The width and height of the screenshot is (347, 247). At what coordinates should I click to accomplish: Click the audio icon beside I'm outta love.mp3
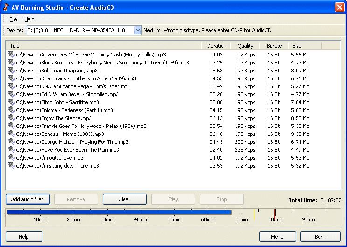[11, 158]
